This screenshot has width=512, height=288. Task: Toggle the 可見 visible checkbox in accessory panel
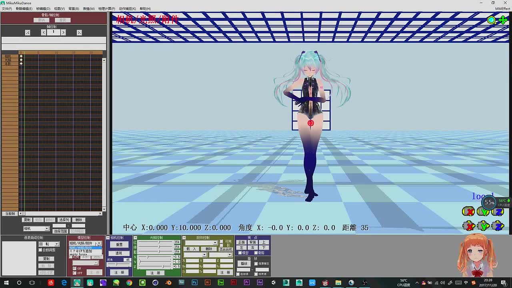221,241
